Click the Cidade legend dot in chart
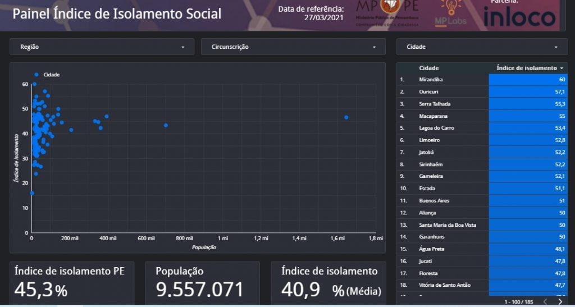This screenshot has width=575, height=307. (x=36, y=75)
